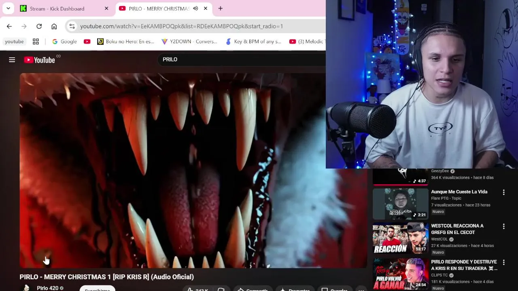Open a new browser tab
518x291 pixels.
221,8
